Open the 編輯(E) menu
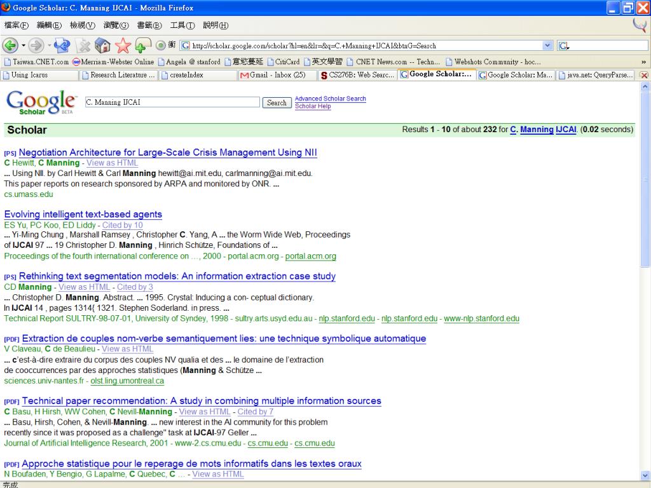This screenshot has height=488, width=651. [x=49, y=25]
